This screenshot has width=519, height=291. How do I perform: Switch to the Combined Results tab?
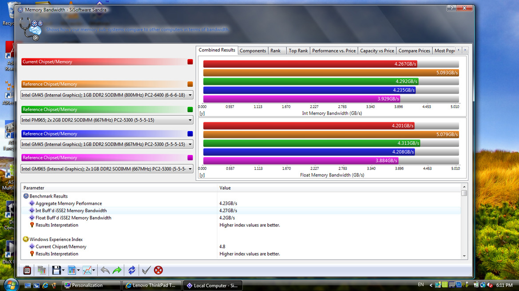tap(217, 50)
